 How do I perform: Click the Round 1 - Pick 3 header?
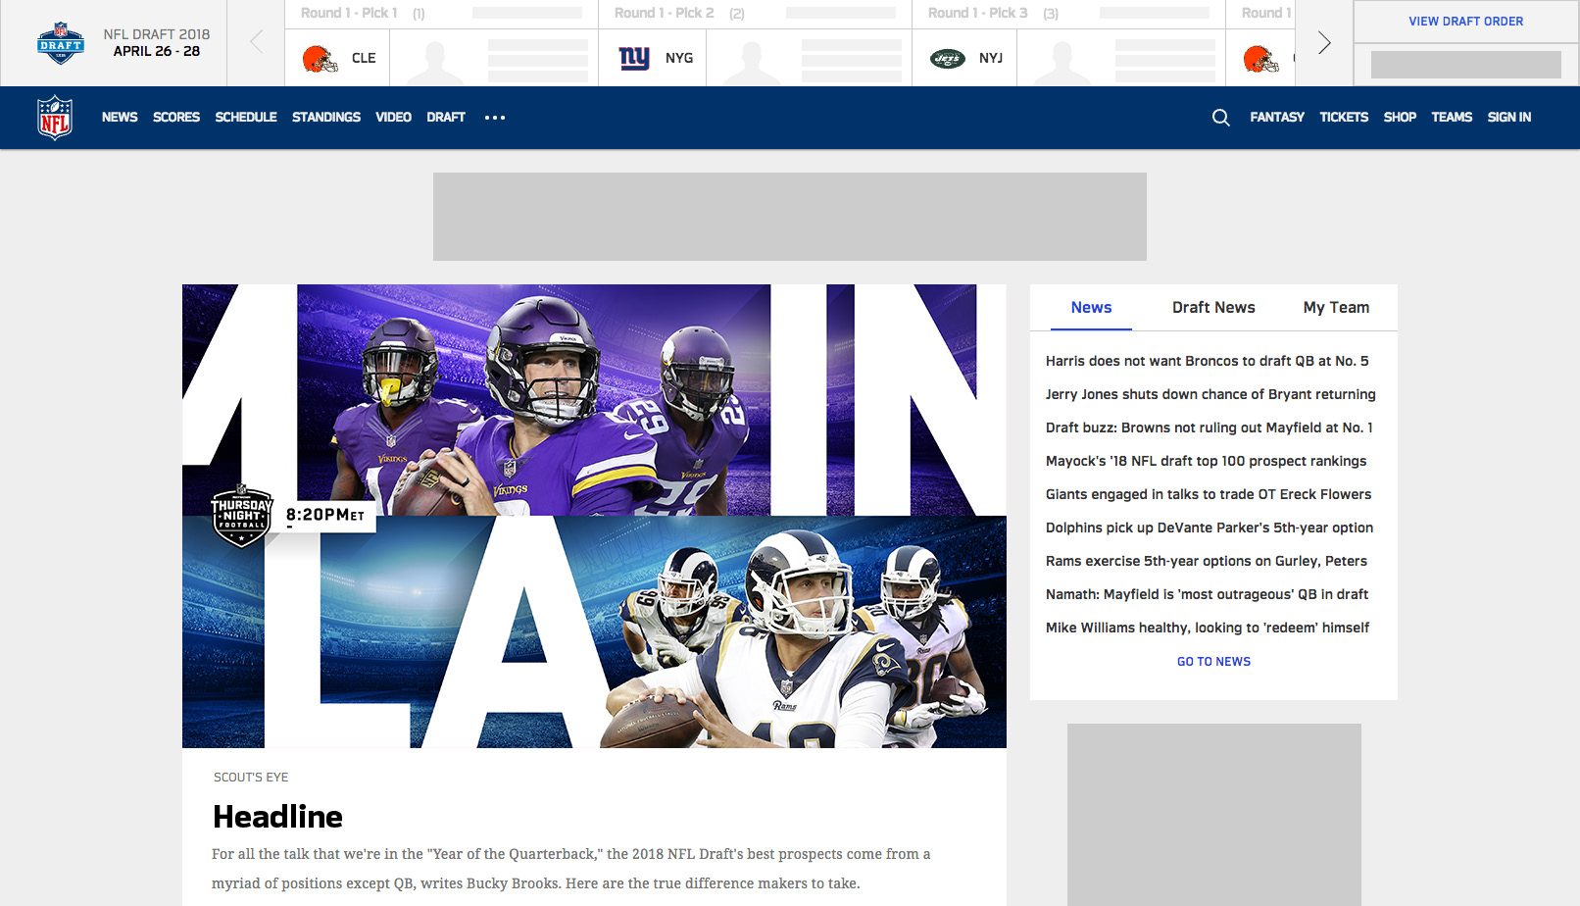[x=977, y=13]
